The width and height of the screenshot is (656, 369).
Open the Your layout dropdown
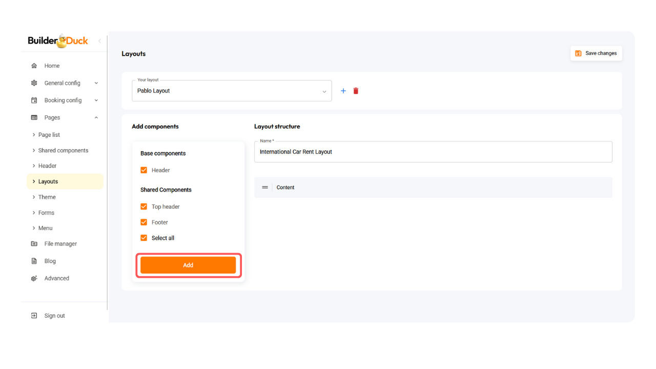232,91
